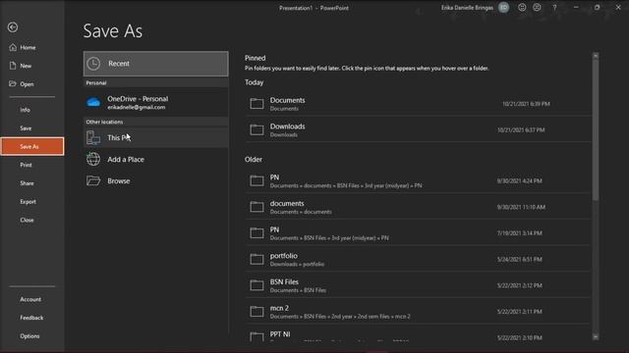
Task: Click the Erika Danielle Bringas account name
Action: pyautogui.click(x=468, y=8)
